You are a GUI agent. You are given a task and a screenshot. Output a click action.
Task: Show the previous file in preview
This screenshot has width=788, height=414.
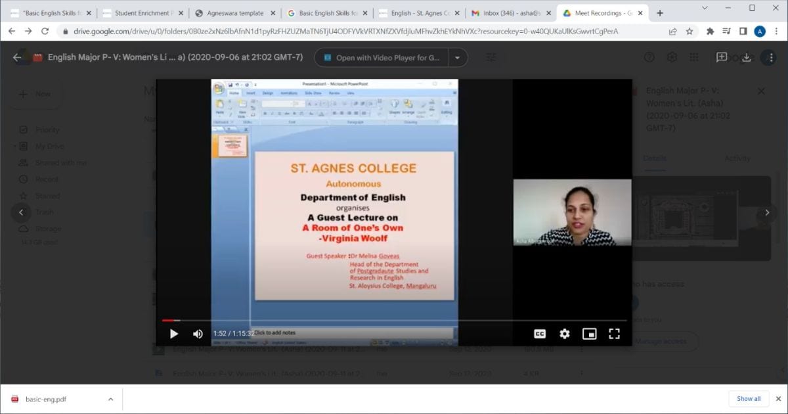tap(21, 212)
